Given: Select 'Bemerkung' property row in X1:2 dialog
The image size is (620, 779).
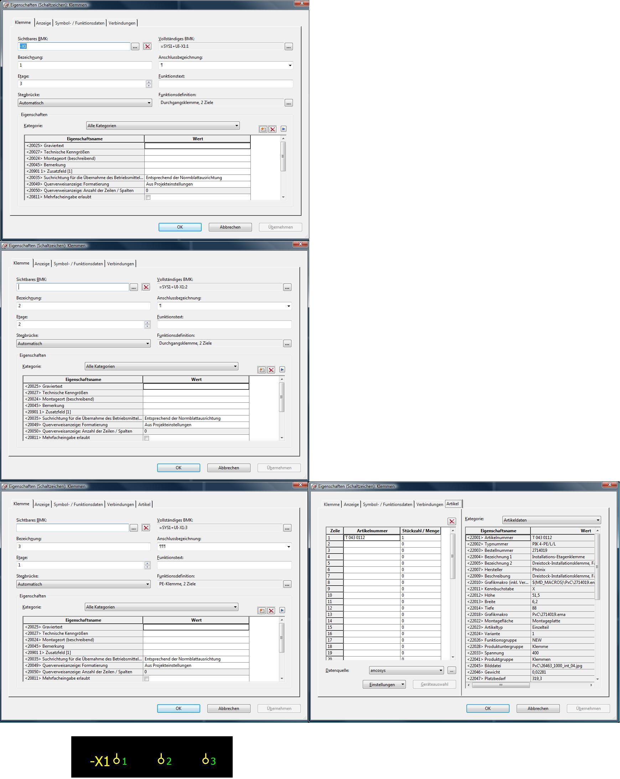Looking at the screenshot, I should [x=136, y=406].
